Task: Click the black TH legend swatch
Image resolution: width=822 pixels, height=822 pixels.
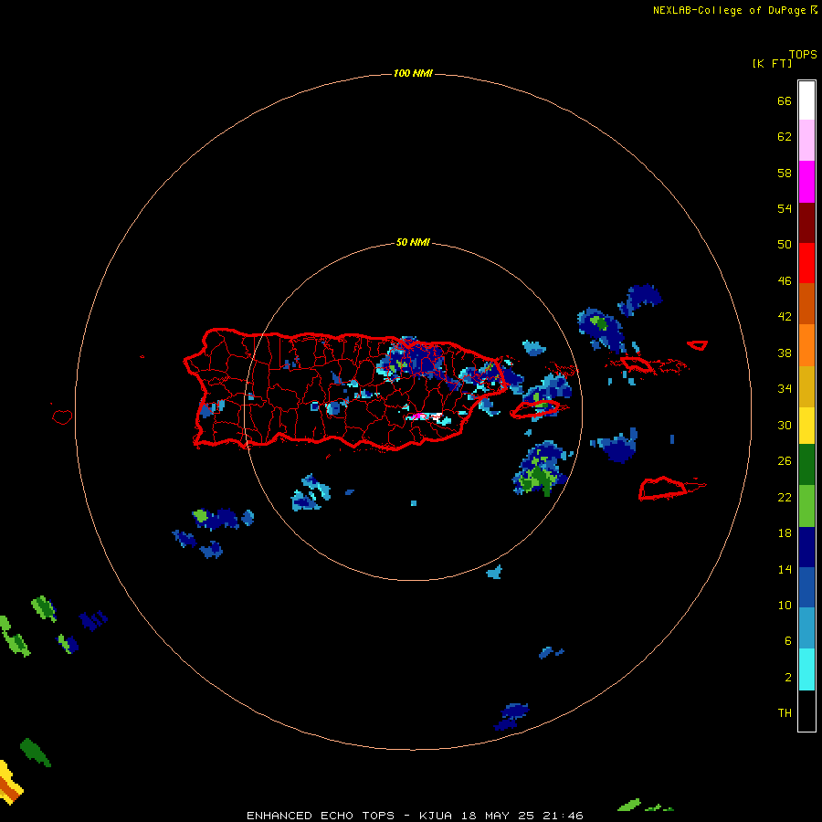Action: pyautogui.click(x=806, y=711)
